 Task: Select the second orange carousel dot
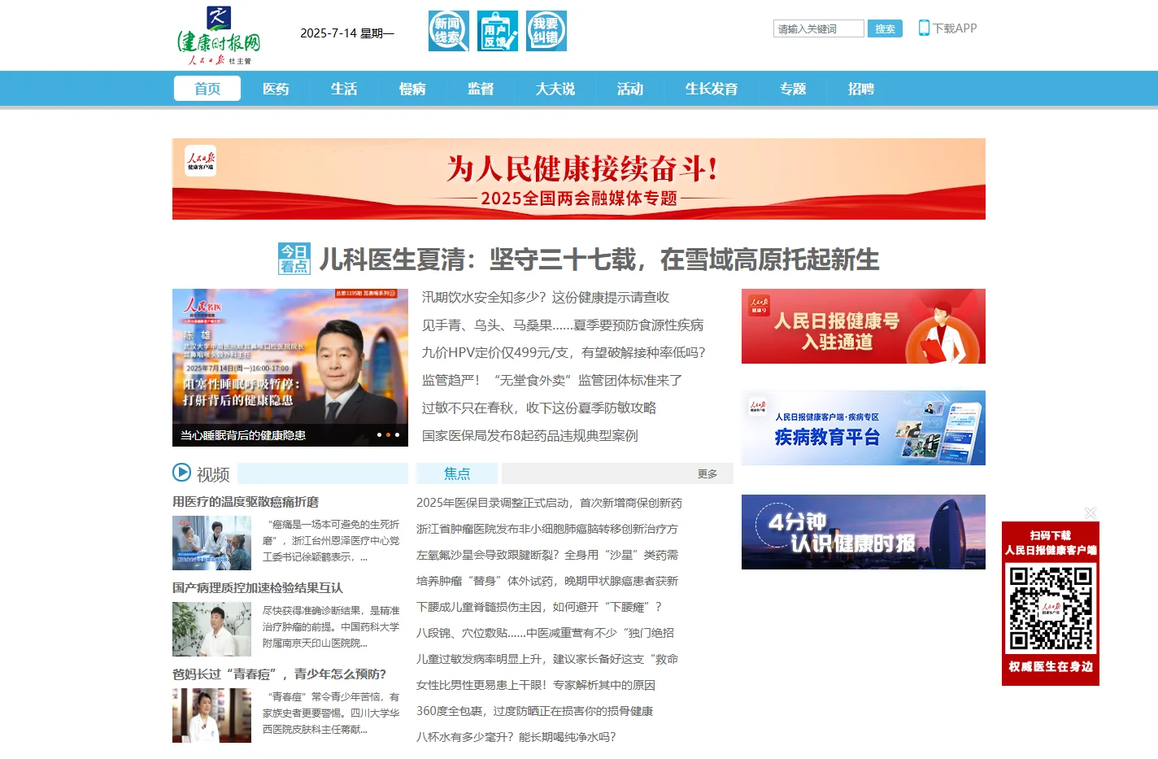[388, 434]
